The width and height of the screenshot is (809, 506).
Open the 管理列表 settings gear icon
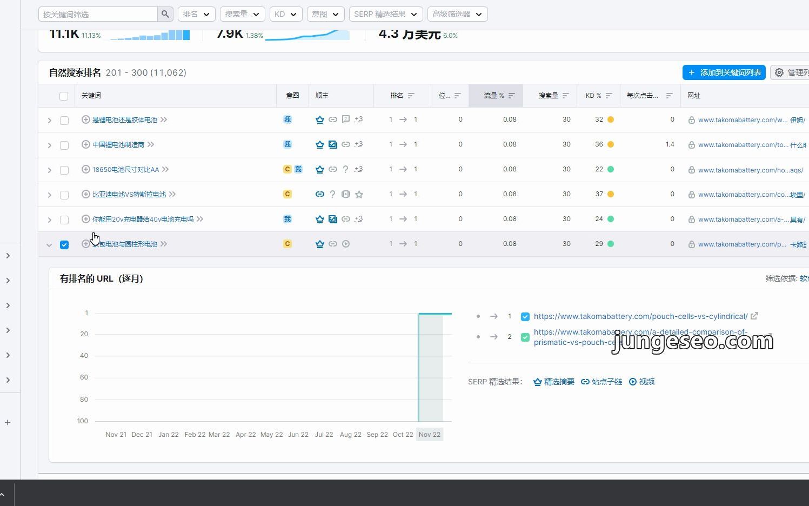pos(779,72)
